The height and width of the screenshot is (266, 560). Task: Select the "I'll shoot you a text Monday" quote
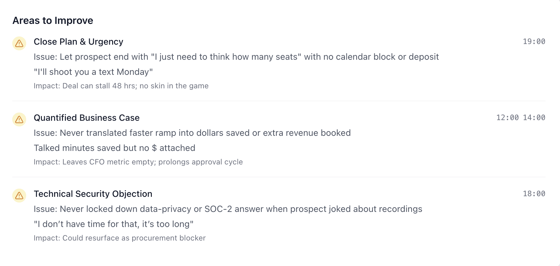(93, 72)
